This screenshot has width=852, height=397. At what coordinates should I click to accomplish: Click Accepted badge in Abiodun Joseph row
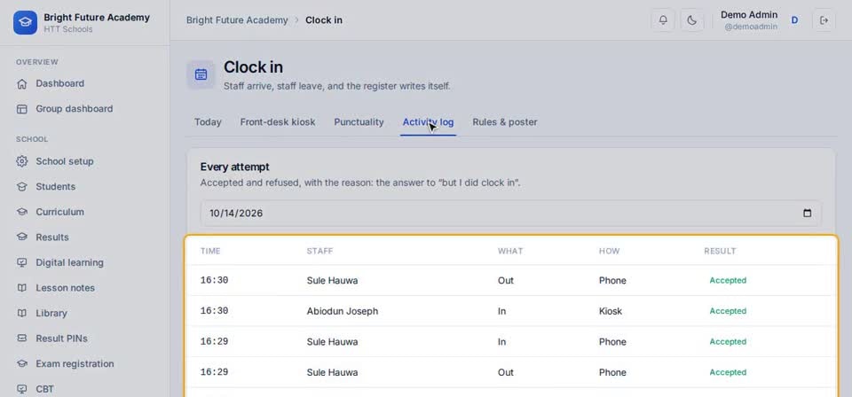pyautogui.click(x=728, y=311)
